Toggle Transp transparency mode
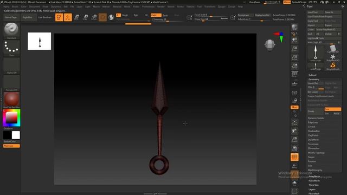 (x=294, y=166)
